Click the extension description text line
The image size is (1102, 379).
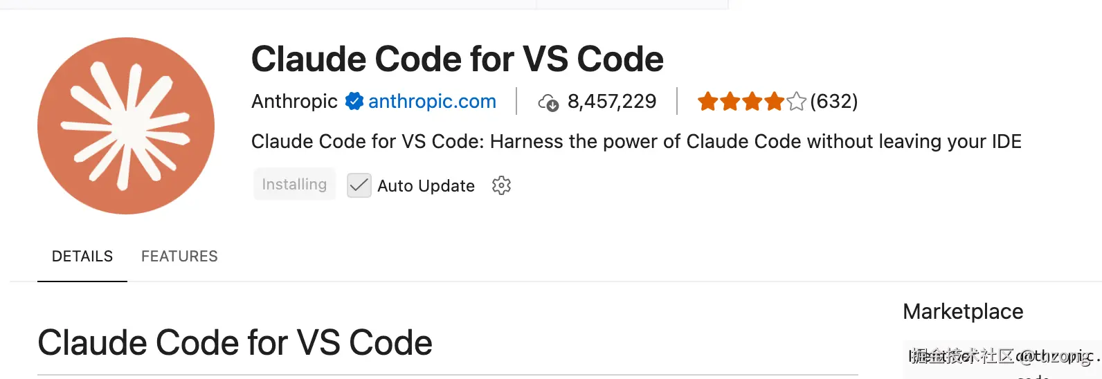[x=636, y=142]
